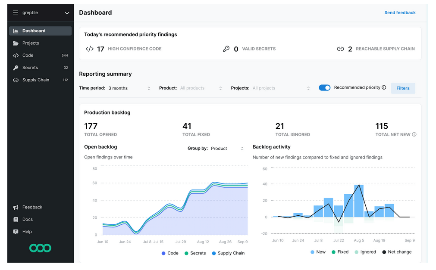Toggle Code series in Open backlog legend
The height and width of the screenshot is (270, 436).
point(170,253)
